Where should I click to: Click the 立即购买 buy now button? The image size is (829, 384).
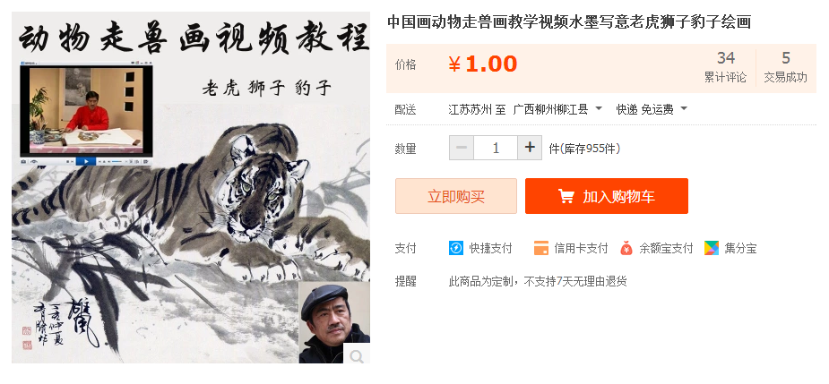[456, 196]
